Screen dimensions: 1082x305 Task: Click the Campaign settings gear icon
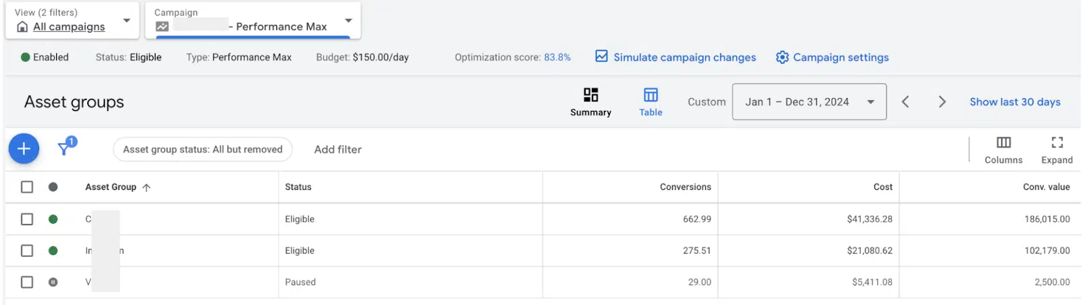(782, 57)
